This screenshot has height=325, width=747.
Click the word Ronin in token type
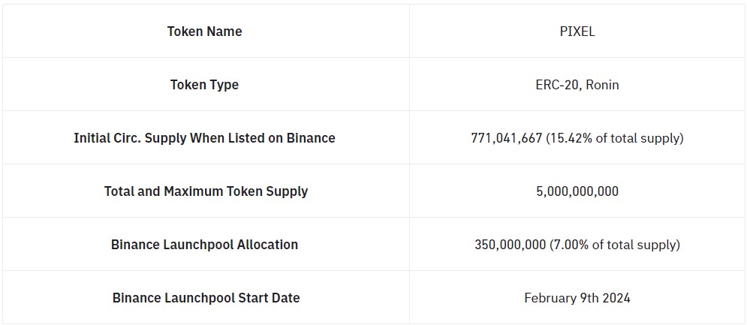point(603,85)
